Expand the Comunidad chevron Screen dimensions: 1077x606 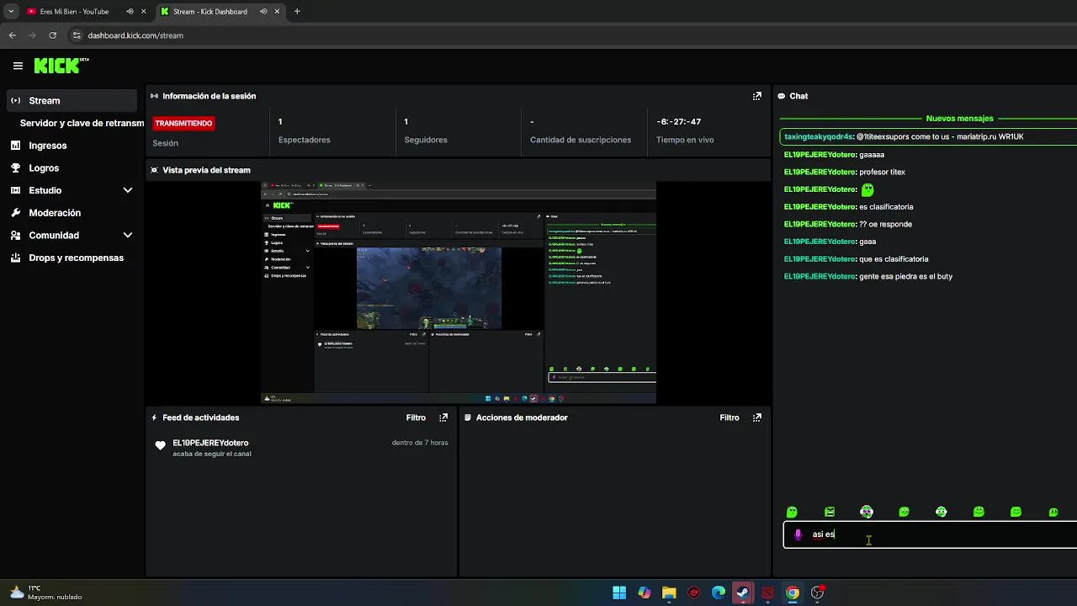coord(128,236)
